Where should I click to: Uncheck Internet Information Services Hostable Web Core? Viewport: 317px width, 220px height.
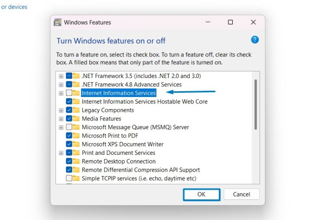[x=69, y=102]
